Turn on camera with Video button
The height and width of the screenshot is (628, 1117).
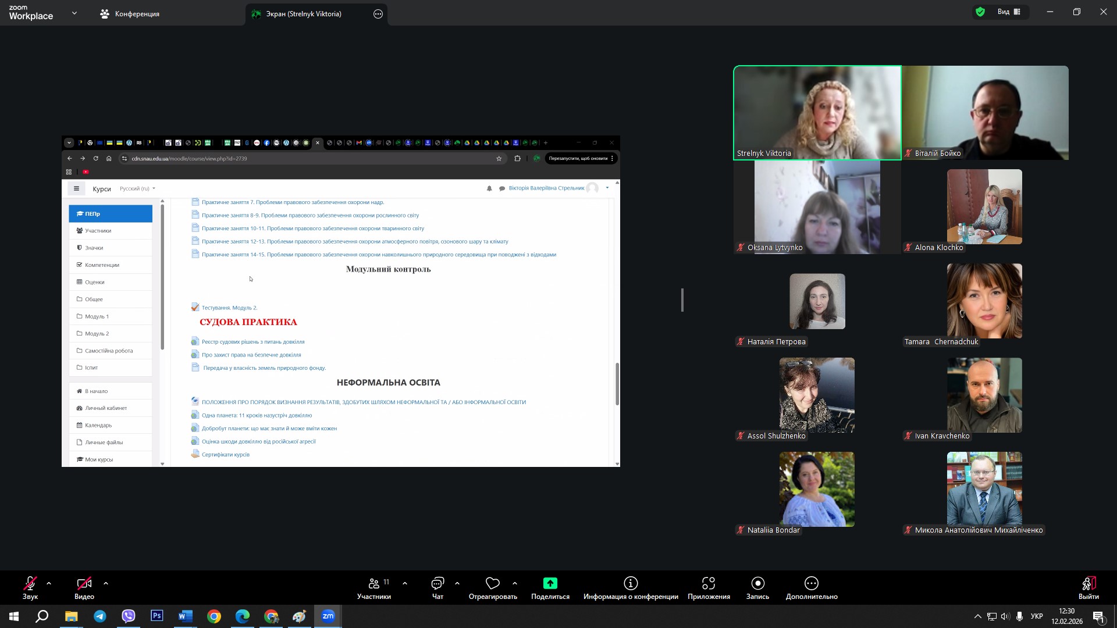click(84, 584)
